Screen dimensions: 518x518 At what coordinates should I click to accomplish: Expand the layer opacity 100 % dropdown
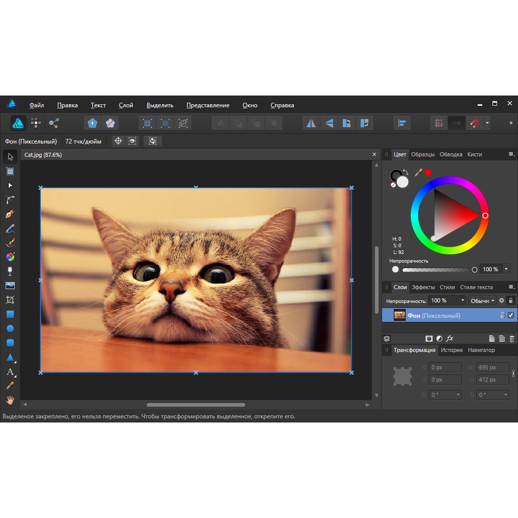(463, 301)
